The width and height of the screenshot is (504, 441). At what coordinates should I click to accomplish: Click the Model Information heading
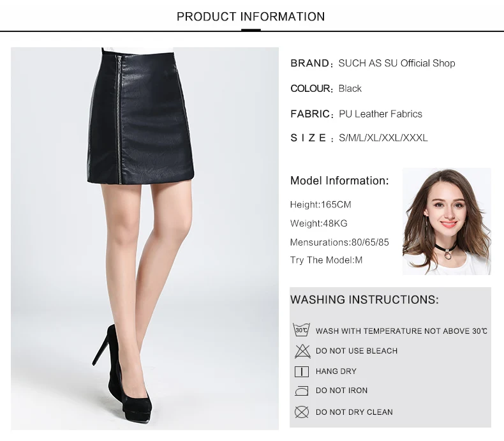tap(339, 181)
